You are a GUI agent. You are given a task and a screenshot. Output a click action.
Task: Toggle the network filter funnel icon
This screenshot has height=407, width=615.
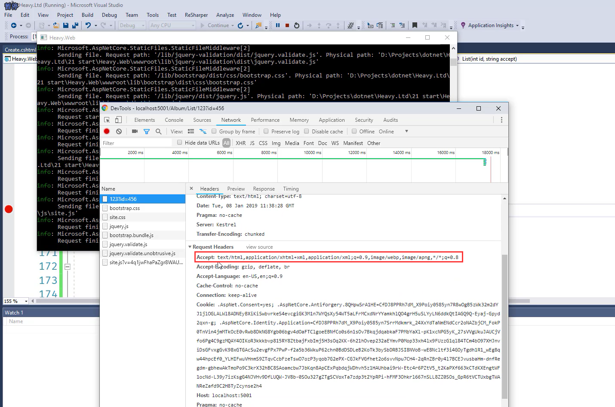pos(147,131)
